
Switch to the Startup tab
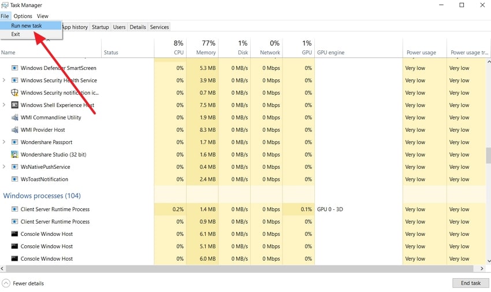coord(100,27)
